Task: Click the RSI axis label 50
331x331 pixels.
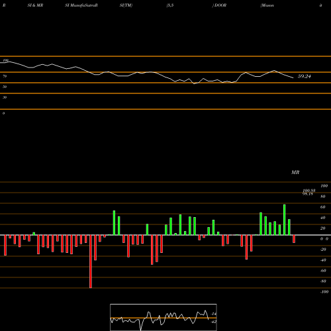Action: pyautogui.click(x=5, y=87)
